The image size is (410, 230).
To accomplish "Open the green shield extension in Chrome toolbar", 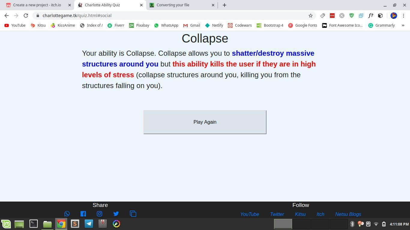I will tap(351, 16).
